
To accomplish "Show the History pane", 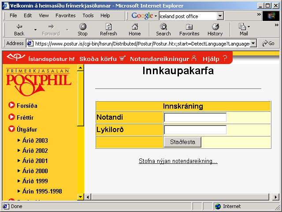I will tap(215, 30).
